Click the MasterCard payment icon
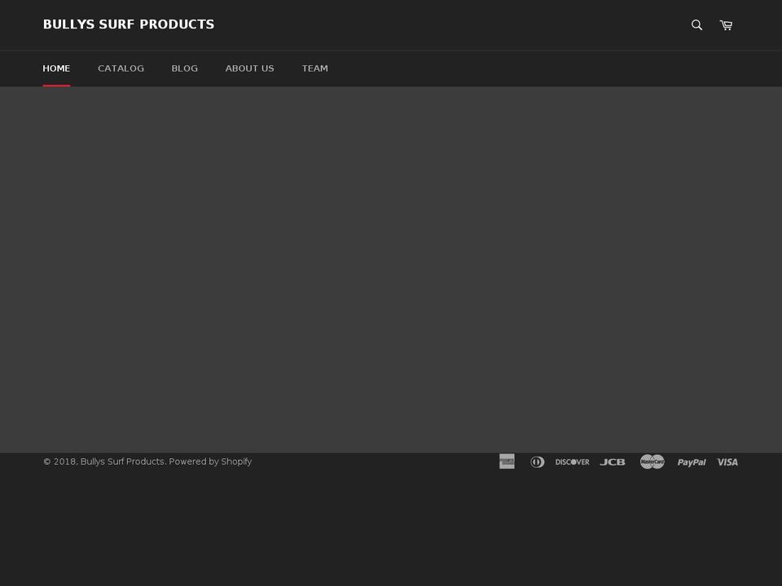 point(652,462)
